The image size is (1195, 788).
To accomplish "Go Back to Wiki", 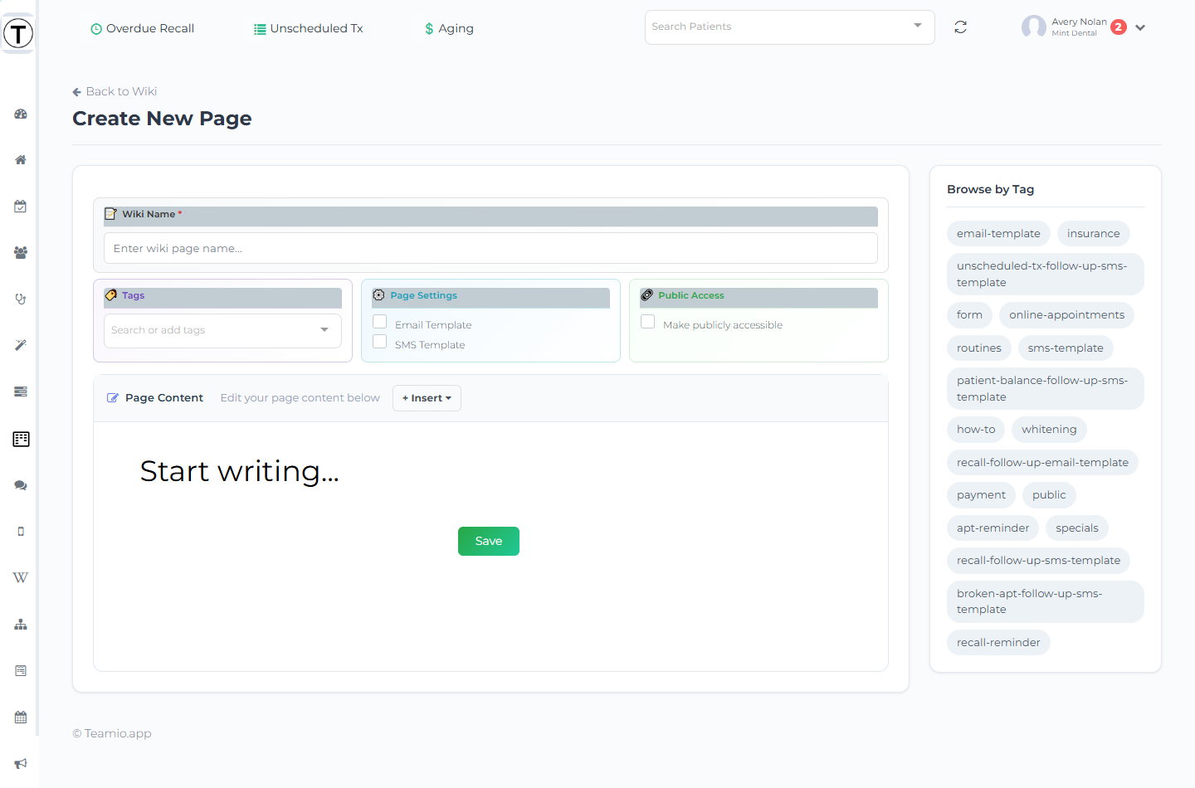I will coord(115,92).
